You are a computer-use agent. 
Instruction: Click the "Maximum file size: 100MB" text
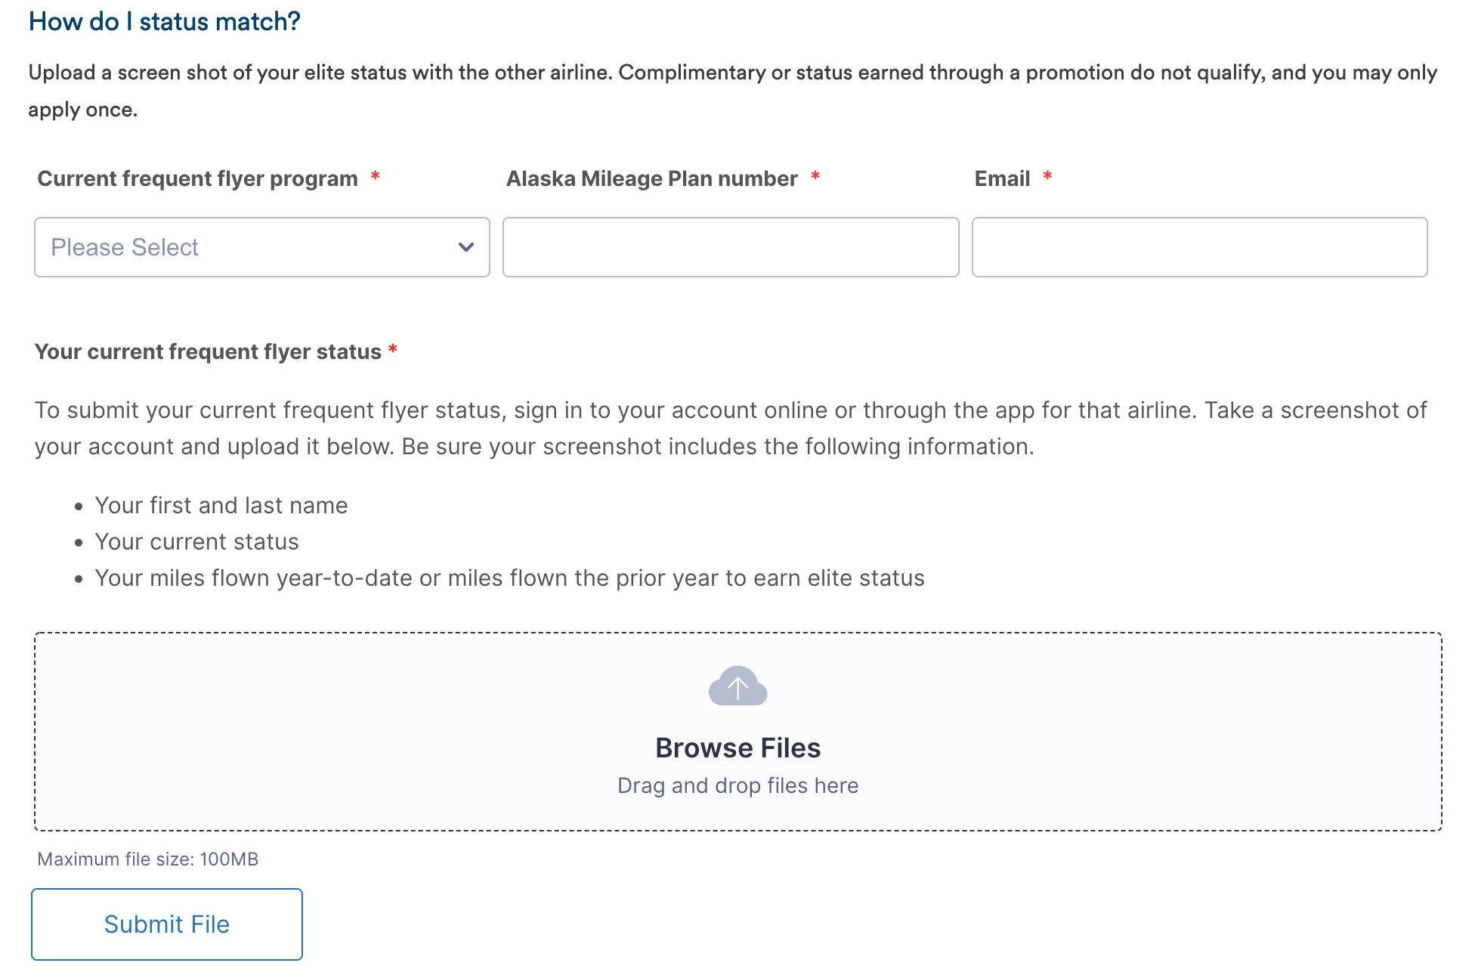tap(147, 859)
